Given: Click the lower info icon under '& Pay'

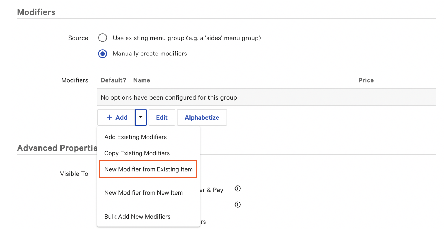Looking at the screenshot, I should coord(237,205).
